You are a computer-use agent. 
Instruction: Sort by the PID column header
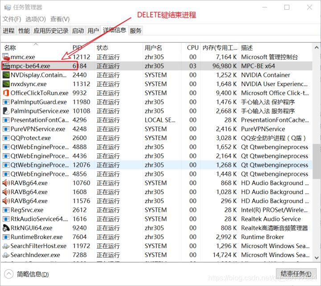click(x=82, y=48)
